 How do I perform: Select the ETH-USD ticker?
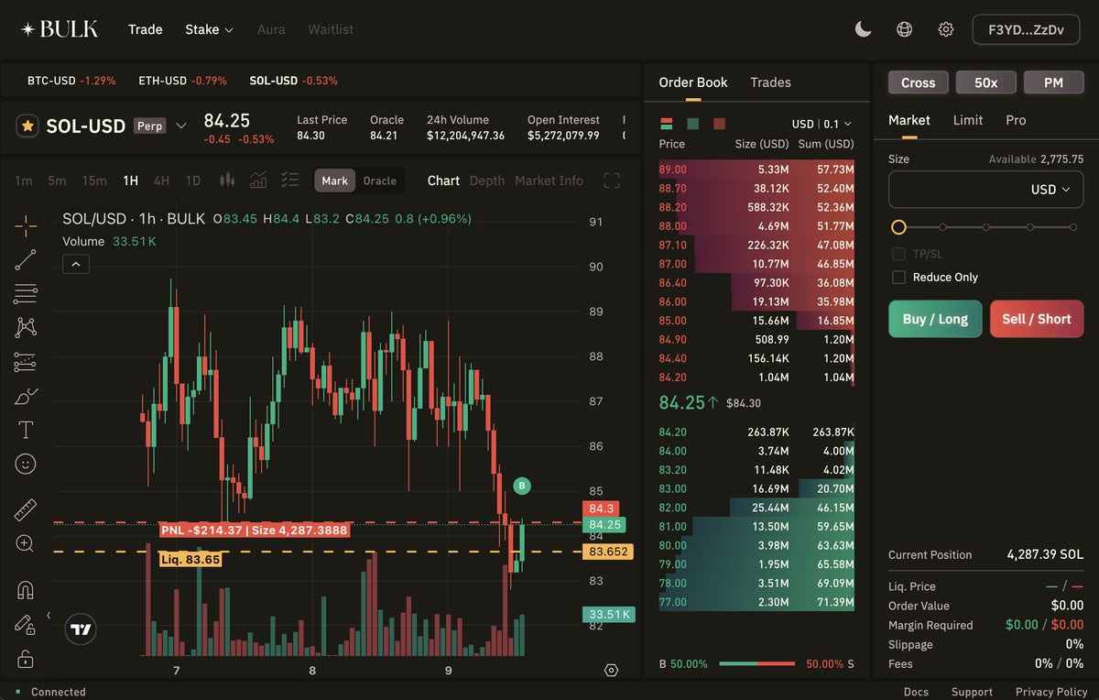[x=182, y=81]
